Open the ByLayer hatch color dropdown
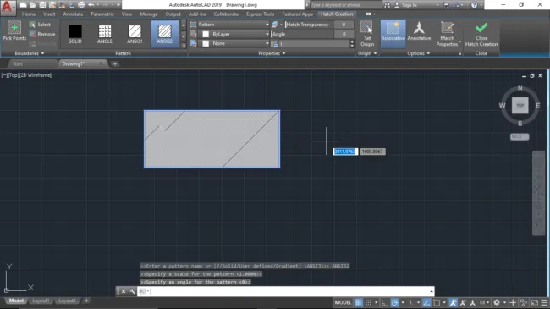The image size is (550, 309). point(233,34)
